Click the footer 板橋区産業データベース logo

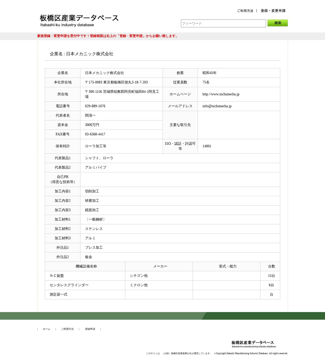(254, 344)
